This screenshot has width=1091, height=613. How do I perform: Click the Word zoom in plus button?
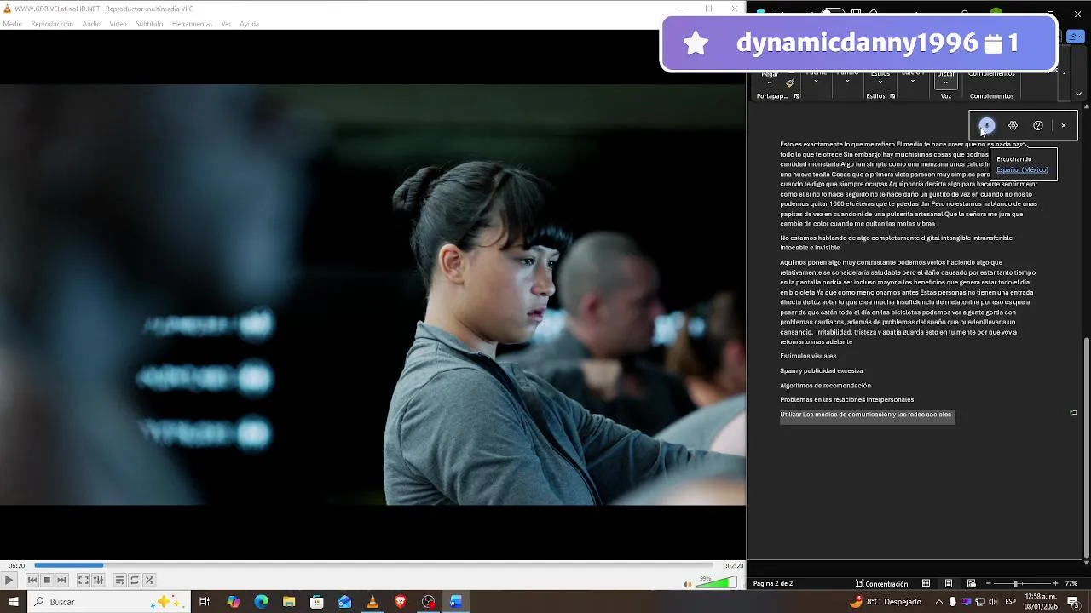pos(1056,583)
